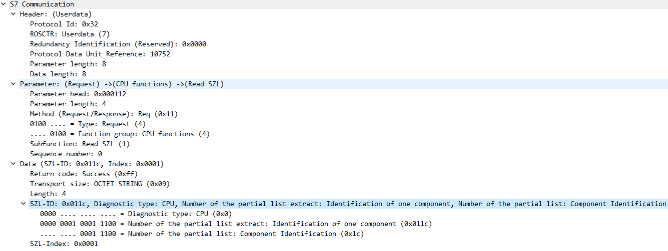Collapse the SZL-ID 0x011c subtree arrow

(24, 204)
